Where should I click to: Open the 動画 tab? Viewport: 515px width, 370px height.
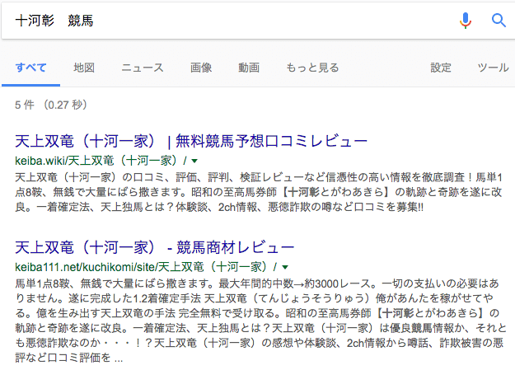[x=249, y=68]
